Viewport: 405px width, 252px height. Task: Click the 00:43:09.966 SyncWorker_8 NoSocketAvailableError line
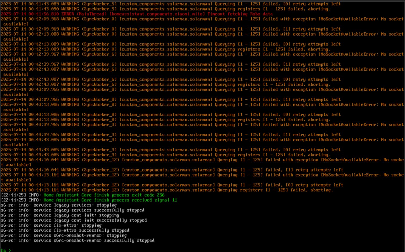202,92
